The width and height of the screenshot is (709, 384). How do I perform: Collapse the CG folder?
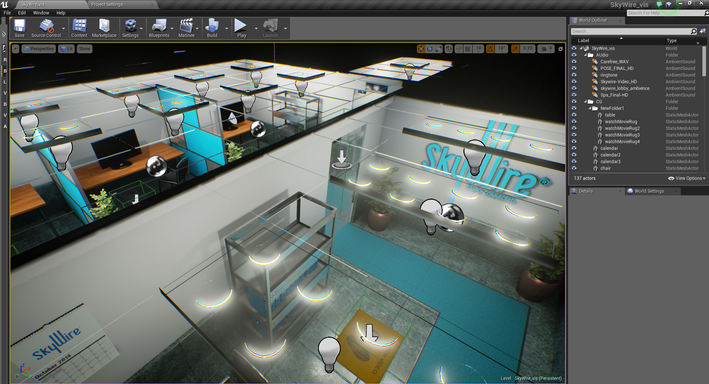pyautogui.click(x=585, y=102)
